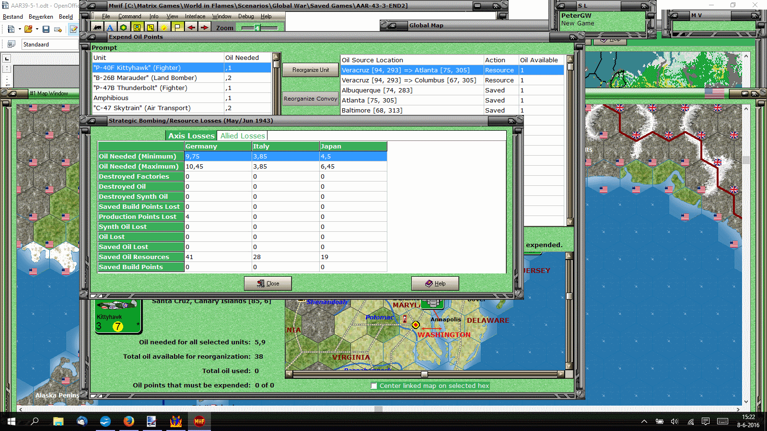Click the red left arrow toolbar icon
Screen dimensions: 767x431
point(191,27)
